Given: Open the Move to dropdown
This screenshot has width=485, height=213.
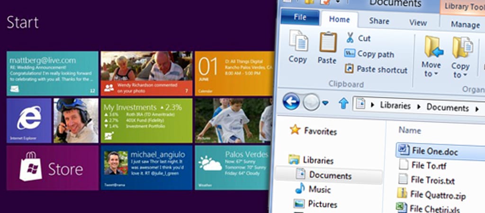Looking at the screenshot, I should point(431,57).
